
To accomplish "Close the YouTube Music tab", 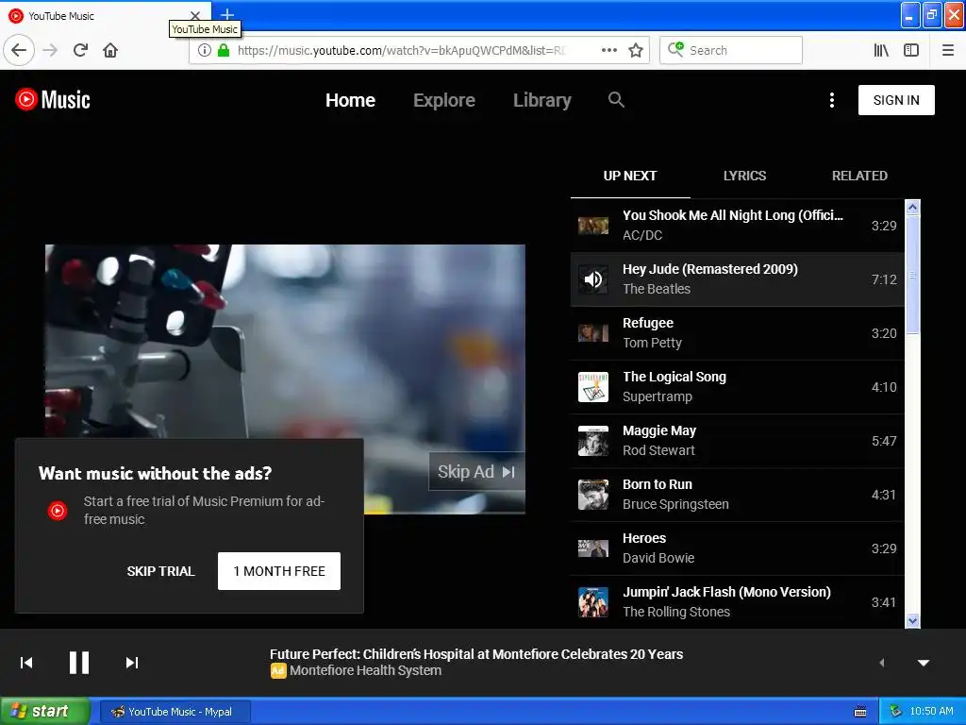I will point(194,15).
